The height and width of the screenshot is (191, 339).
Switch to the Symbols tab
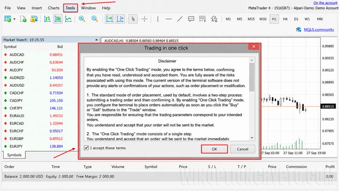14,155
